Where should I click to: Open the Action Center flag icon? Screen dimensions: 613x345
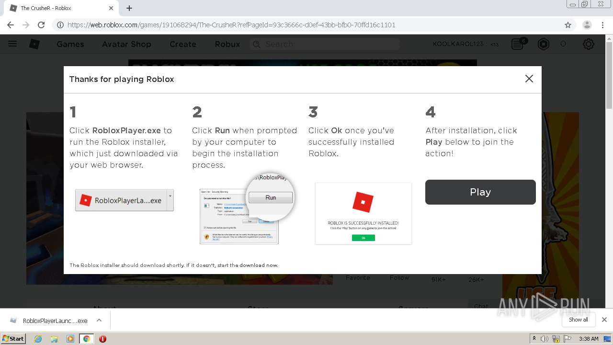point(568,339)
